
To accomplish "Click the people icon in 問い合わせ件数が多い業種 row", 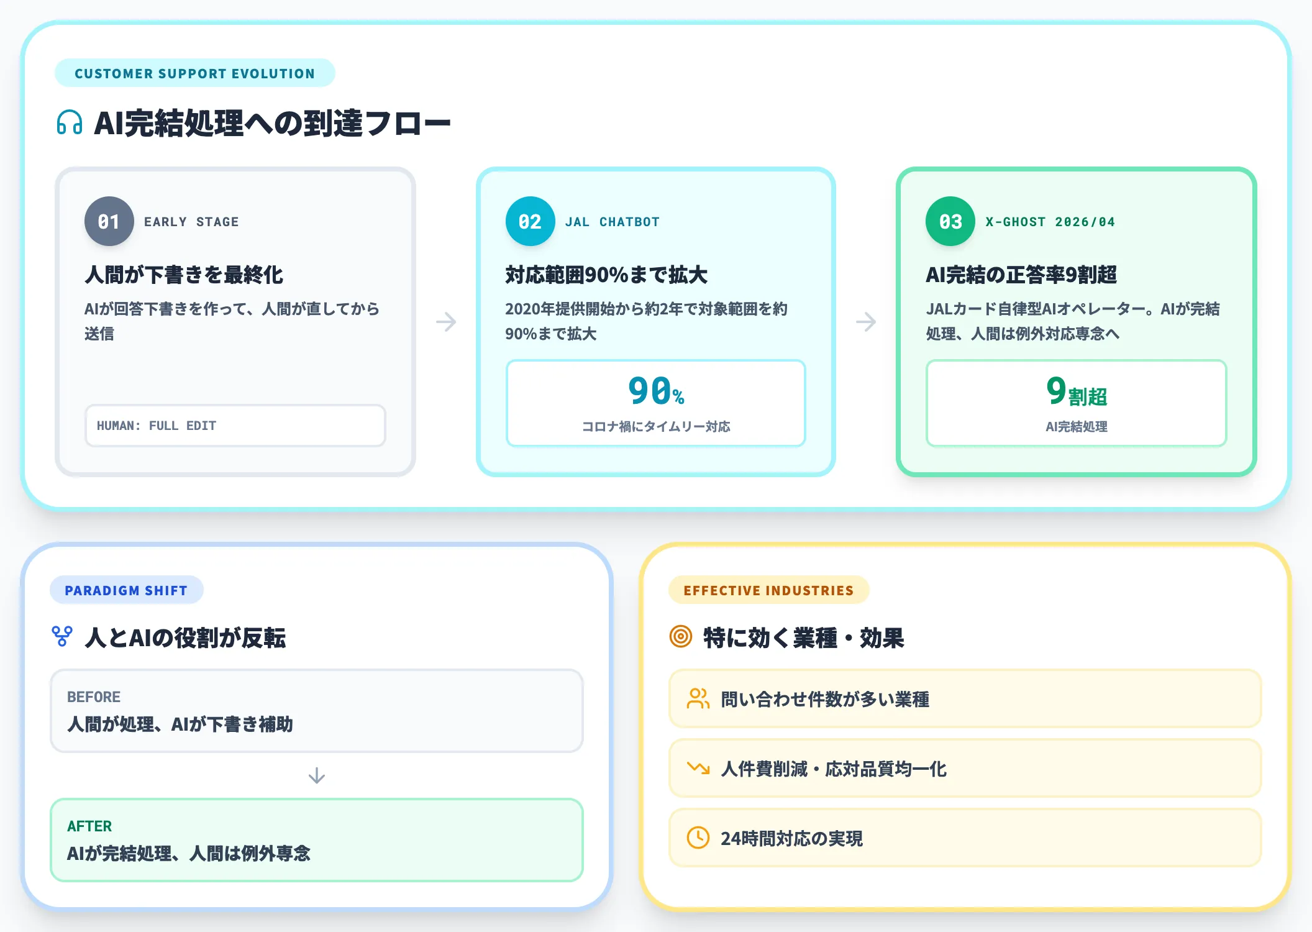I will point(698,698).
